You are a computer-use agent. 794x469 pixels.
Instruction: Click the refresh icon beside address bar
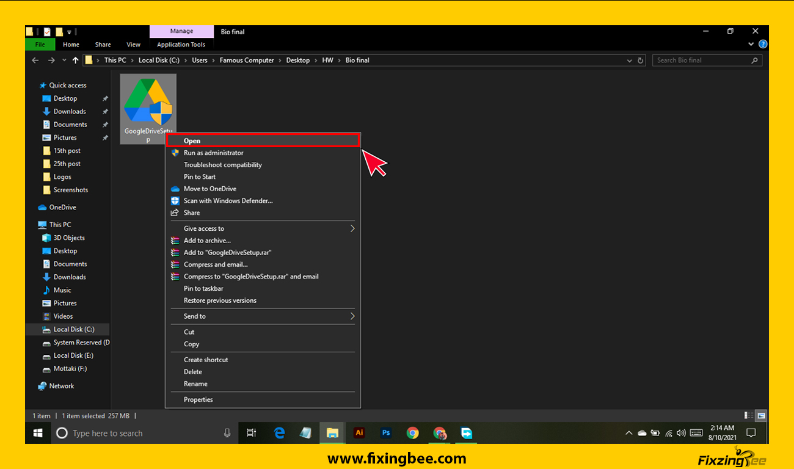point(641,60)
